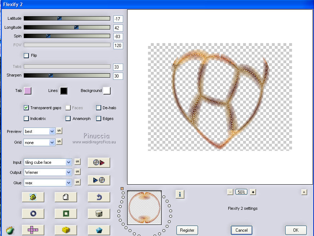Click the save settings disc icon button

click(x=99, y=180)
